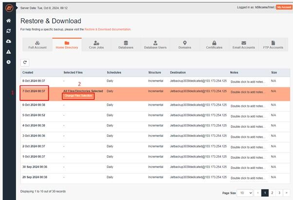Click the Schedules column header
293x200 pixels.
point(114,72)
